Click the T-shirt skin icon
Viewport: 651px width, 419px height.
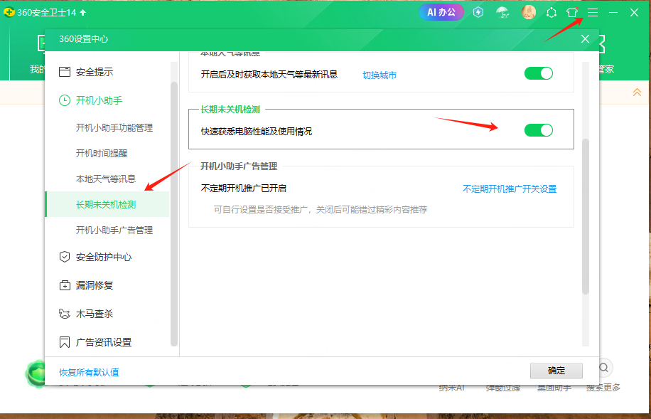(572, 12)
